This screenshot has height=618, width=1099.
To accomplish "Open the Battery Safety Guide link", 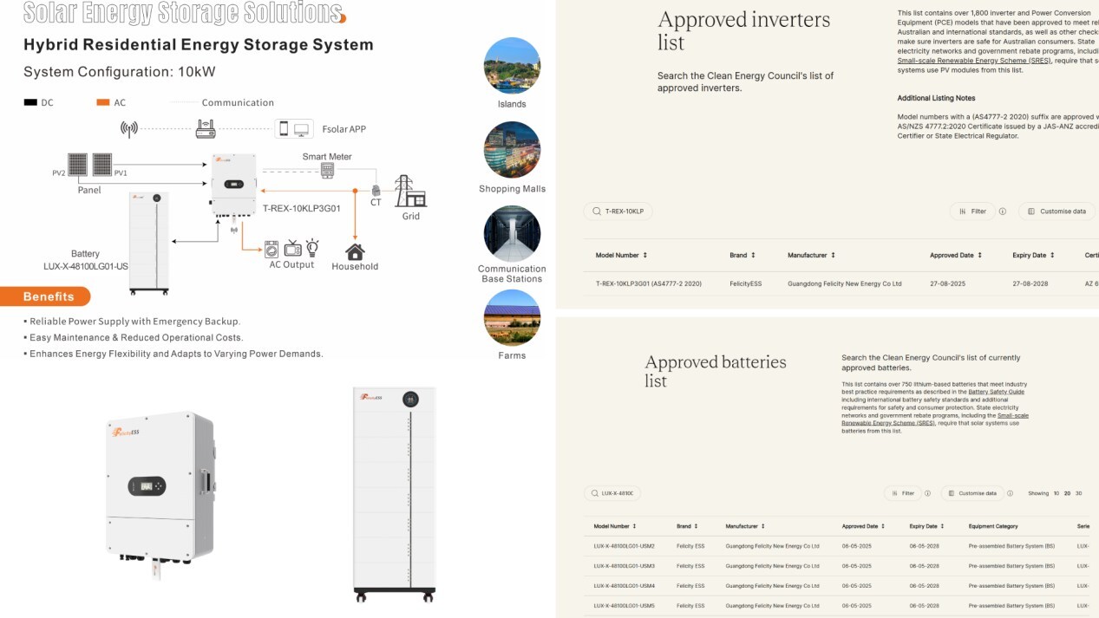I will click(996, 392).
